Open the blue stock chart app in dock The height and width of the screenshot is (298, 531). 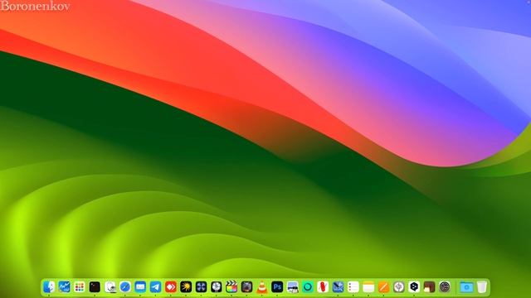65,287
